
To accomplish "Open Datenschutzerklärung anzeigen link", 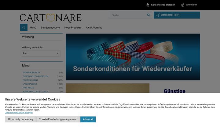I will (19, 113).
